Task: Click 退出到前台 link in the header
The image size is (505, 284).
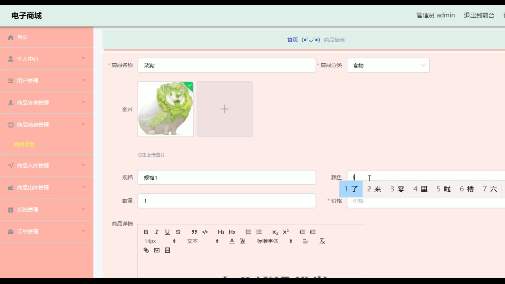Action: click(x=479, y=15)
